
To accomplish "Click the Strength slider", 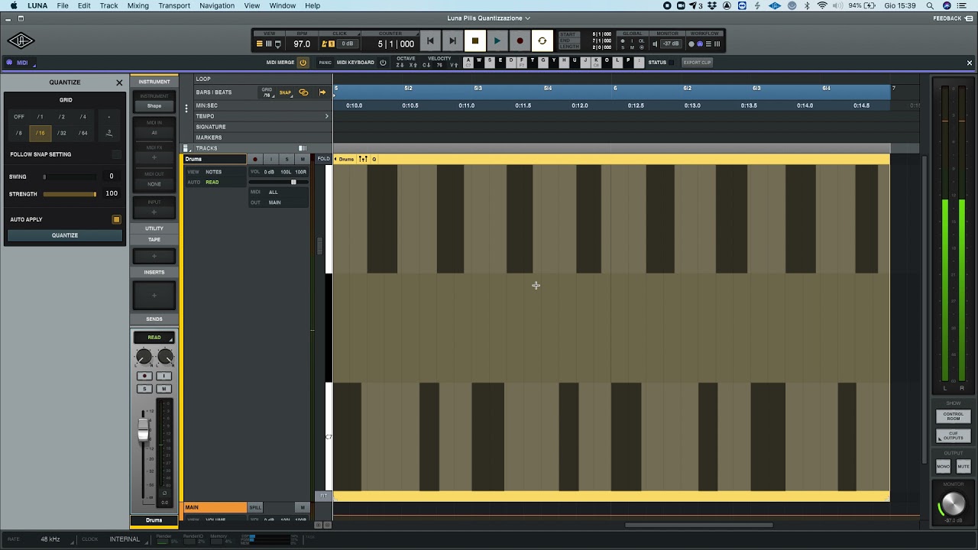I will point(70,194).
